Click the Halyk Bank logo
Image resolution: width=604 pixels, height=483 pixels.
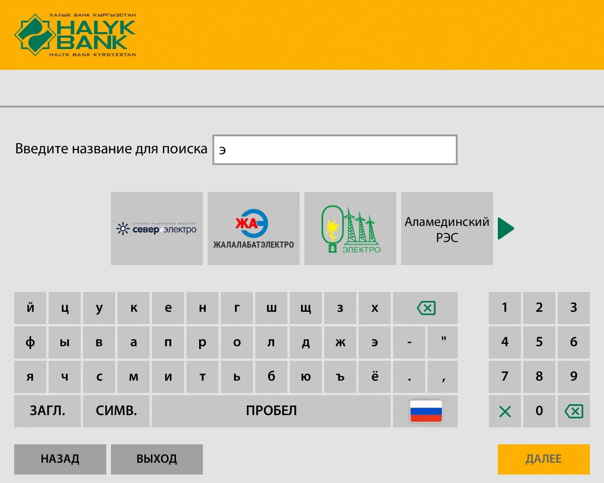(75, 35)
